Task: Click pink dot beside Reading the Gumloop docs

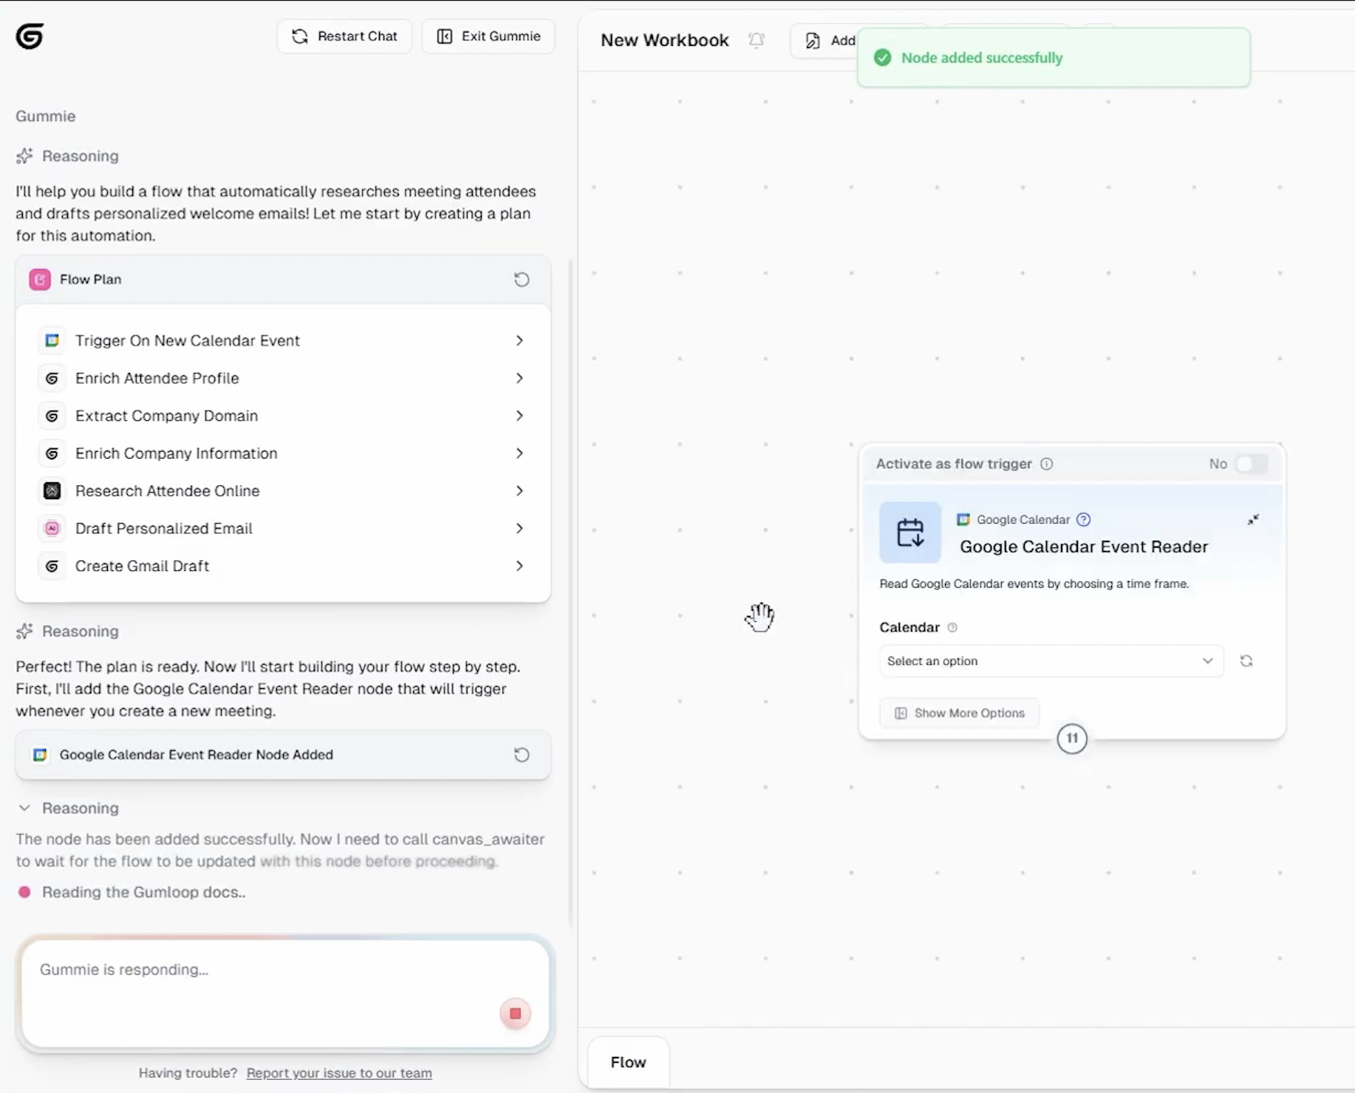Action: [24, 892]
